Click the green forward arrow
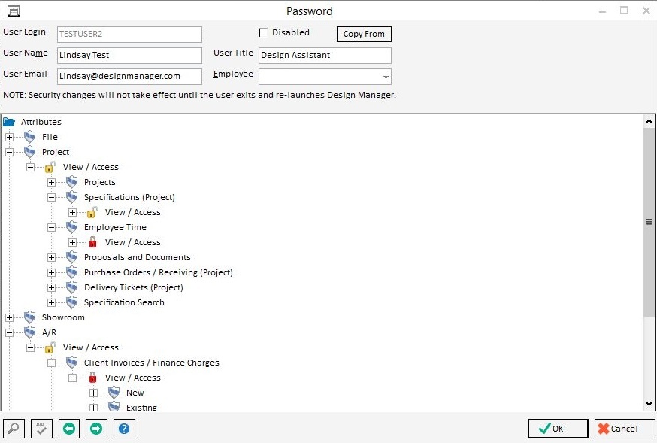This screenshot has height=443, width=657. point(96,428)
